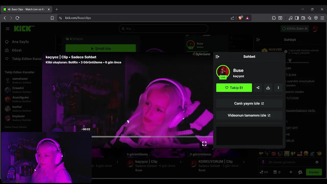327x184 pixels.
Task: Open Leo AI sparkle icon
Action: click(310, 18)
